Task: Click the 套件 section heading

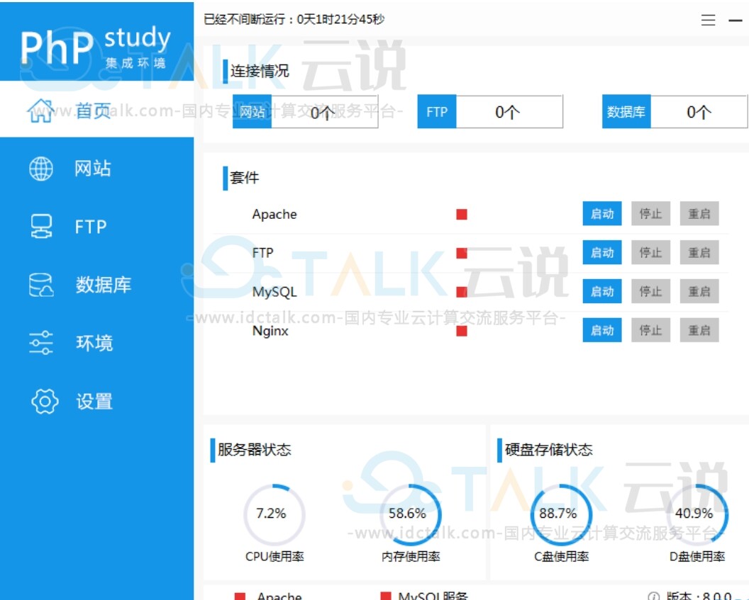Action: 244,178
